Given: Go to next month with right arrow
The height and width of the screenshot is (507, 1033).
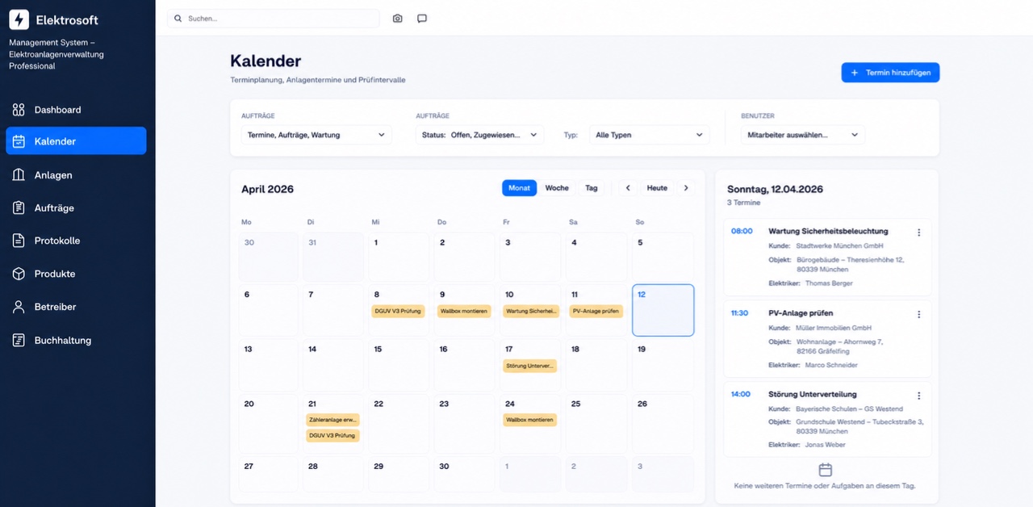Looking at the screenshot, I should pos(686,188).
